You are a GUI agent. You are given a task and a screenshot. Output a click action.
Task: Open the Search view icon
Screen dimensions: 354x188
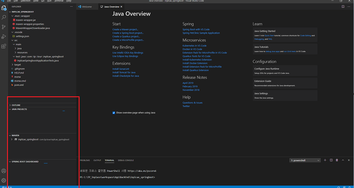pos(4,17)
